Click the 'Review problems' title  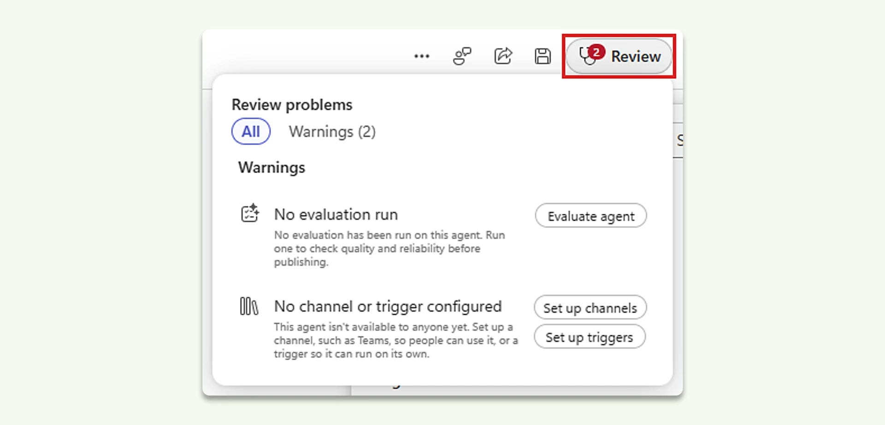[x=292, y=105]
